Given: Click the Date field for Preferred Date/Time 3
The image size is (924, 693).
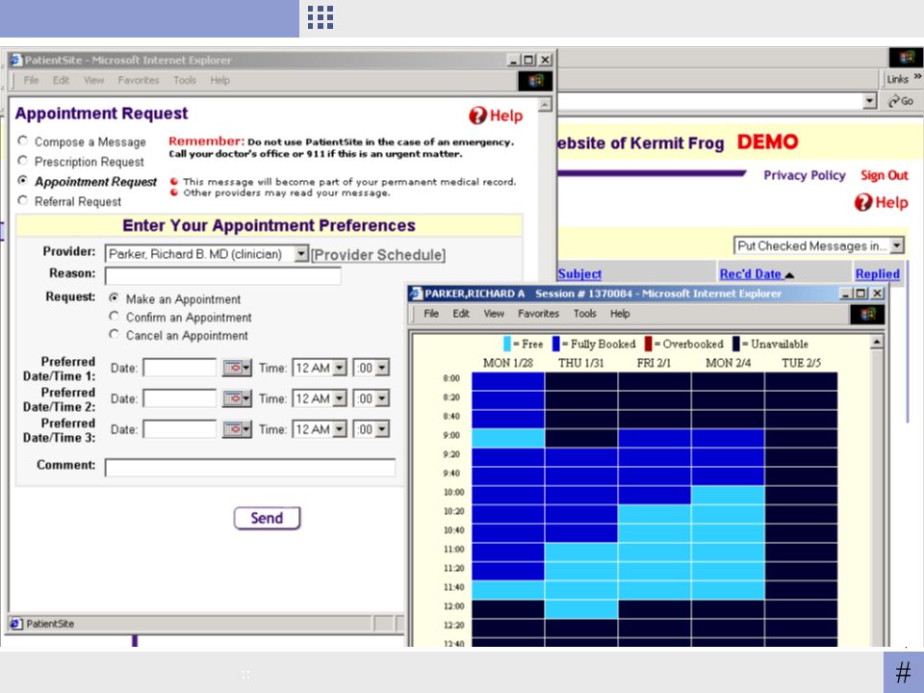Looking at the screenshot, I should pyautogui.click(x=180, y=429).
